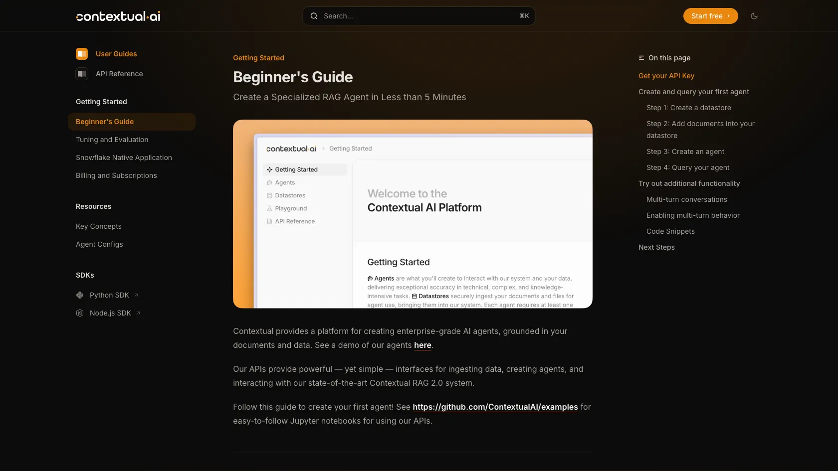Select Beginner's Guide in sidebar
This screenshot has height=471, width=838.
pos(132,122)
